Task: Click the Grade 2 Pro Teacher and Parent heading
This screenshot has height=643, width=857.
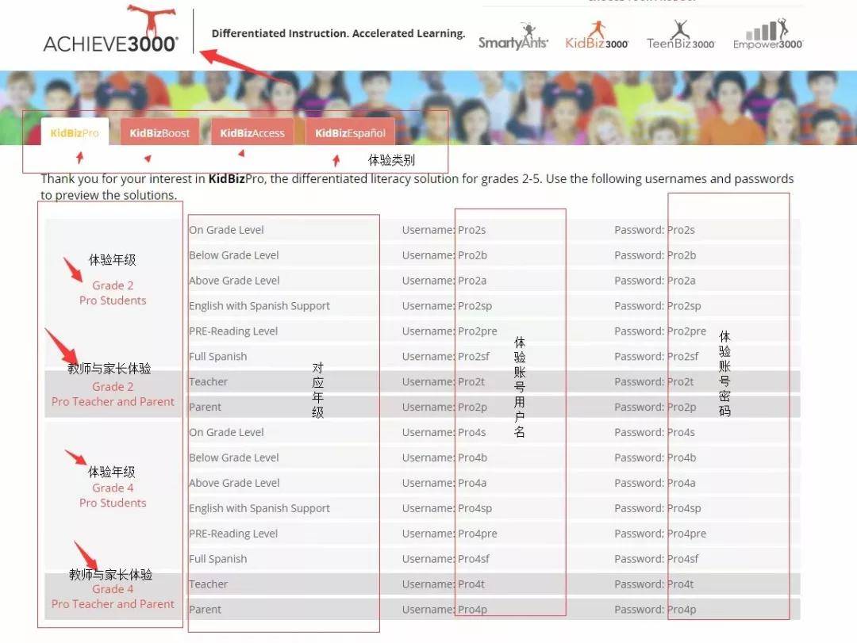Action: click(113, 394)
